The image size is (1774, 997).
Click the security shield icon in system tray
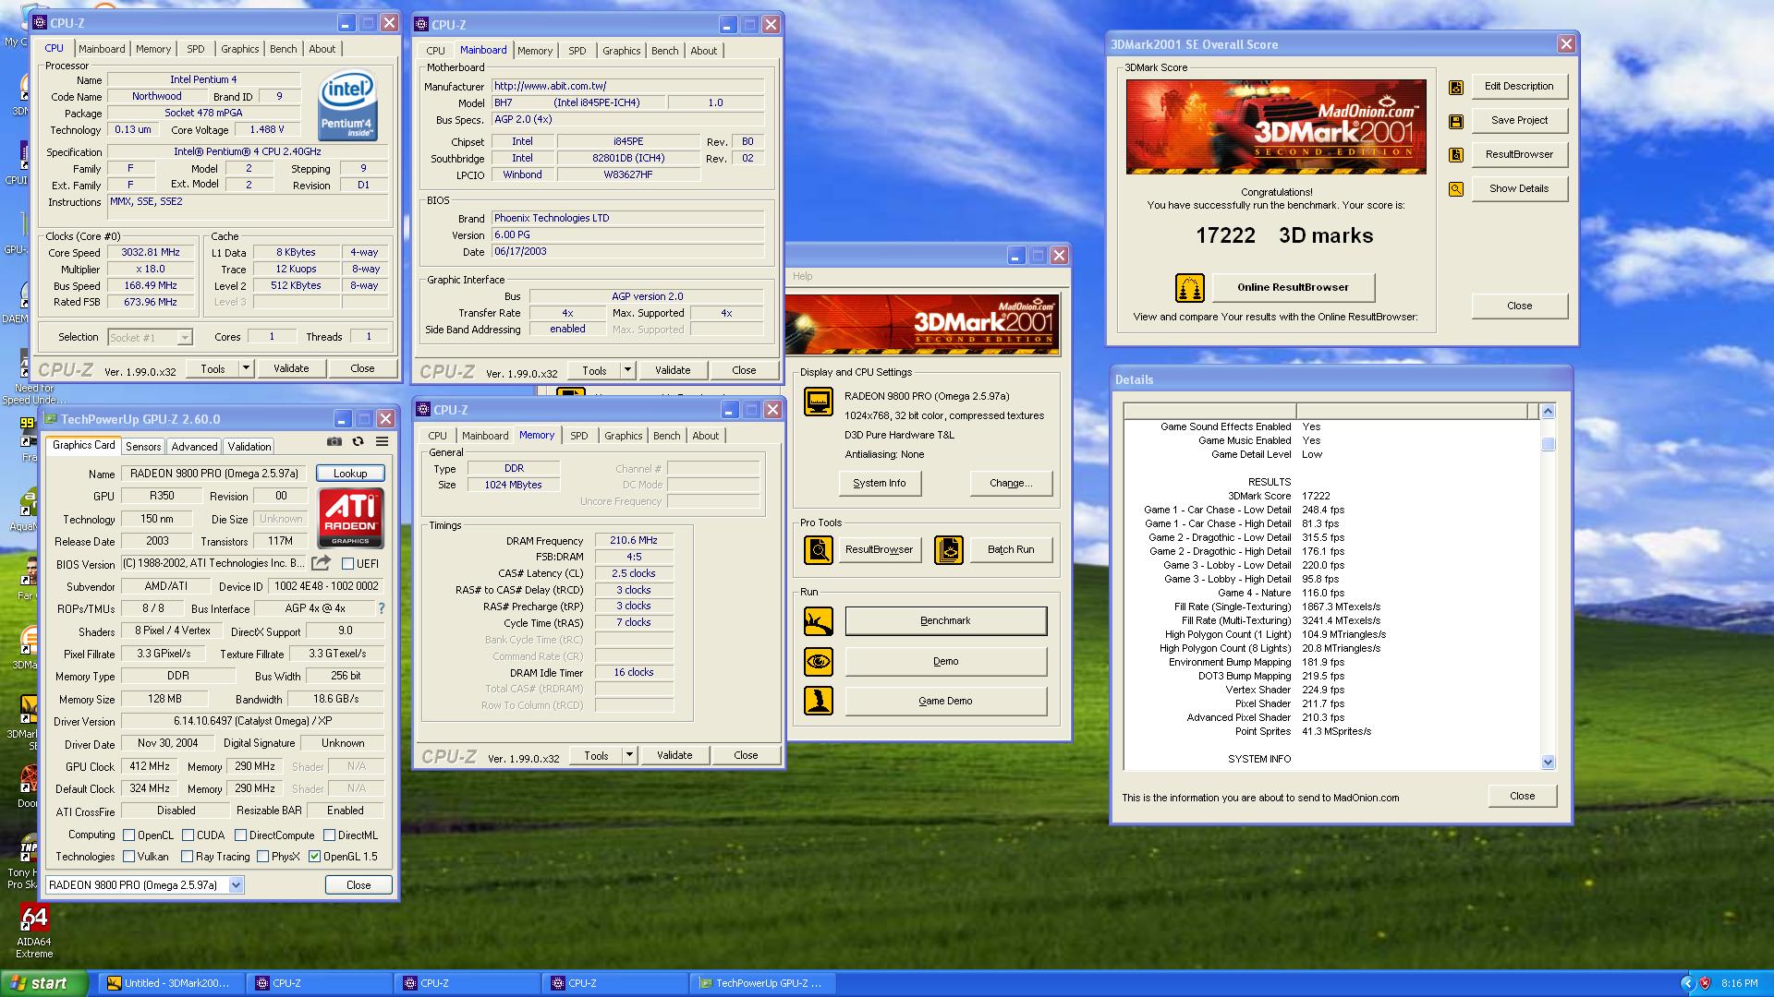coord(1705,983)
